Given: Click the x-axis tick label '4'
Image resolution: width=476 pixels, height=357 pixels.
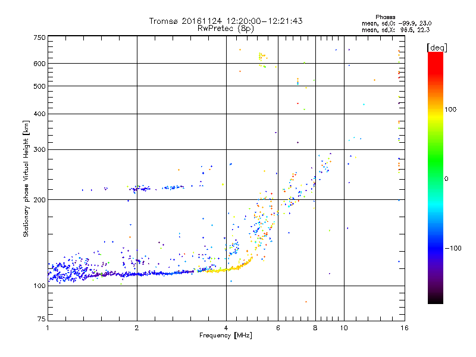Looking at the screenshot, I should [x=226, y=328].
